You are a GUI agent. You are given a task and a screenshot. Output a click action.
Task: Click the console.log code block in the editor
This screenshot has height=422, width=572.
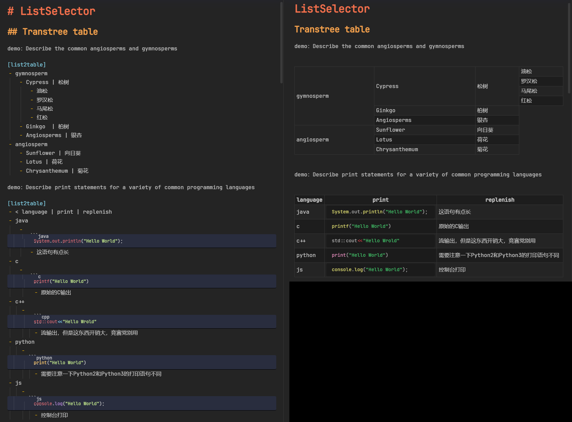click(69, 404)
